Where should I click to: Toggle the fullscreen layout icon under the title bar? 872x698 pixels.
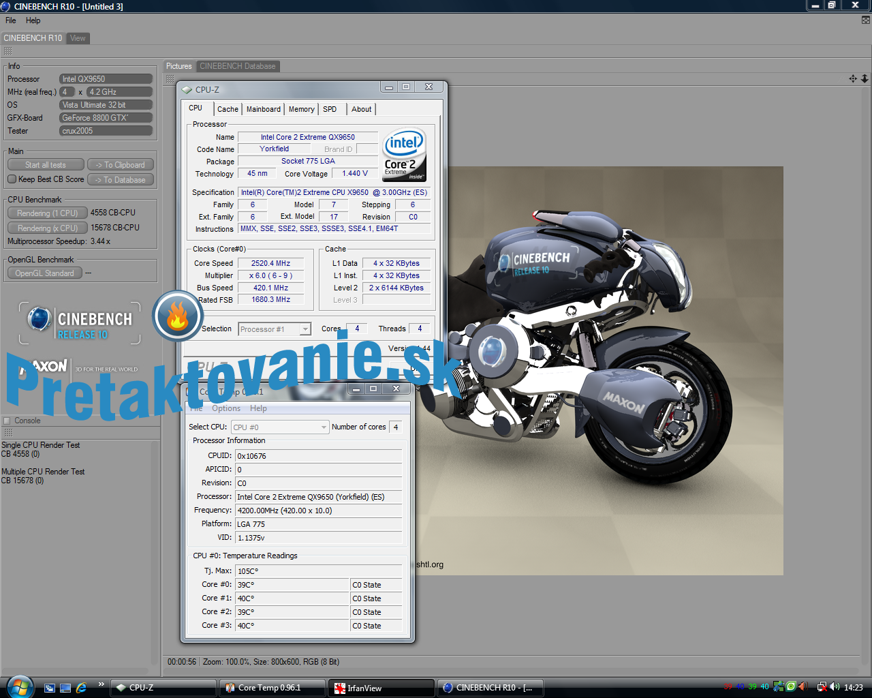coord(866,20)
